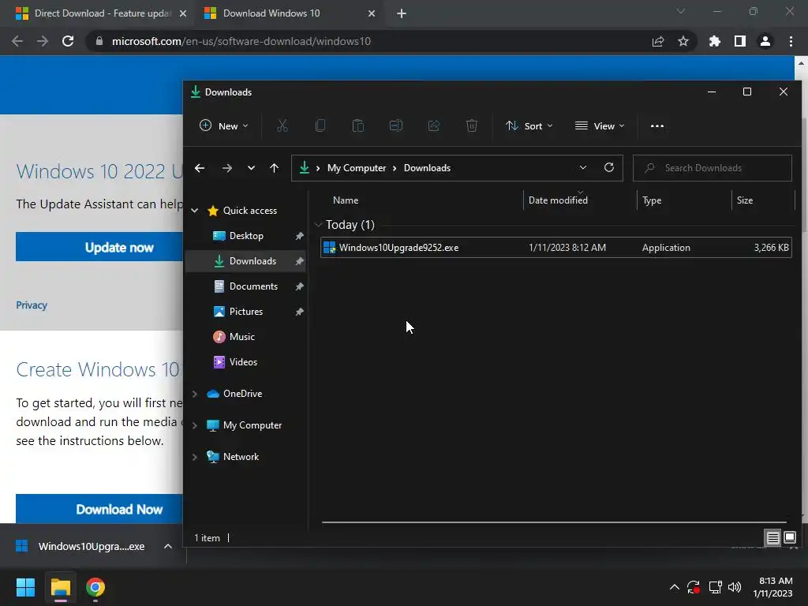The image size is (808, 606).
Task: Open the Sort dropdown menu
Action: point(529,125)
